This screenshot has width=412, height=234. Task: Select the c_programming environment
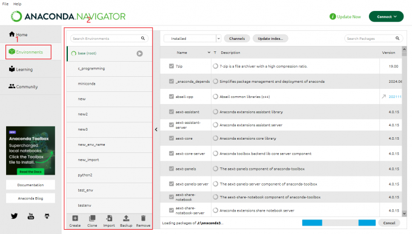[x=109, y=68]
